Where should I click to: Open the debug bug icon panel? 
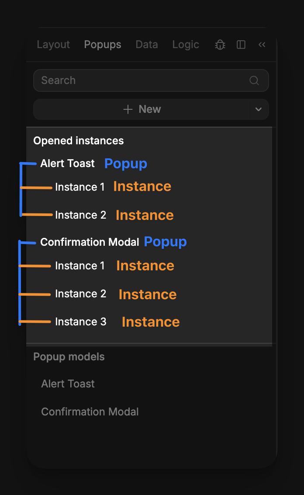(x=220, y=45)
